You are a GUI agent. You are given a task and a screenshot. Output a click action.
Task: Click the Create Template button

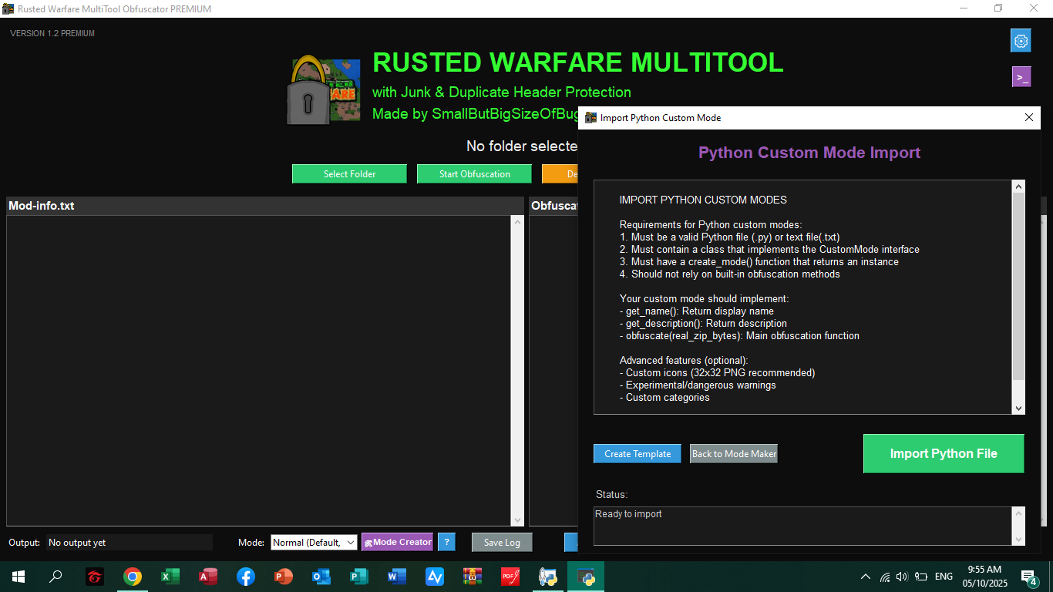[638, 454]
